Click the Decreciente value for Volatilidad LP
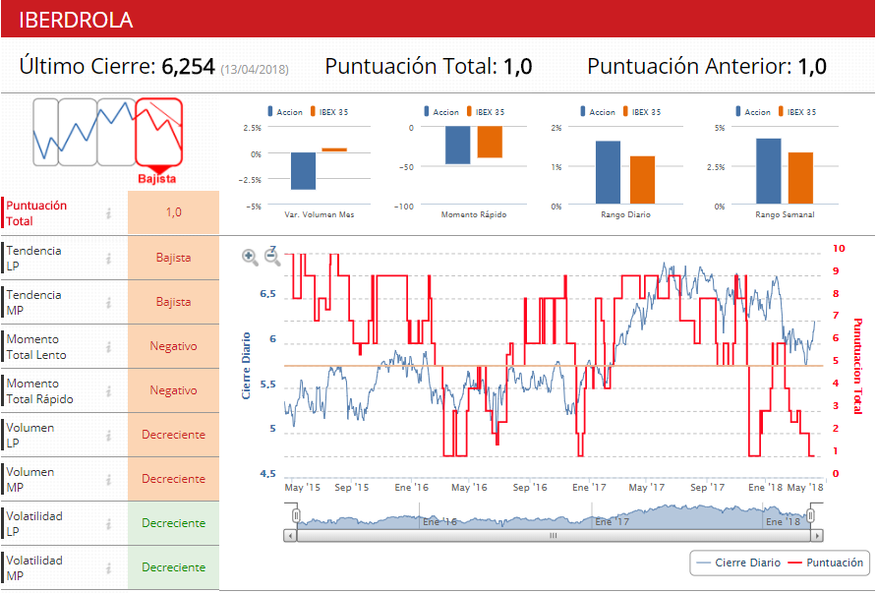The height and width of the screenshot is (593, 877). [173, 523]
